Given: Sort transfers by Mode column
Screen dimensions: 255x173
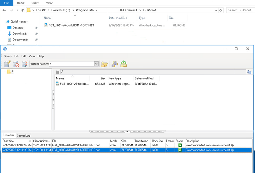Looking at the screenshot, I should (115, 141).
